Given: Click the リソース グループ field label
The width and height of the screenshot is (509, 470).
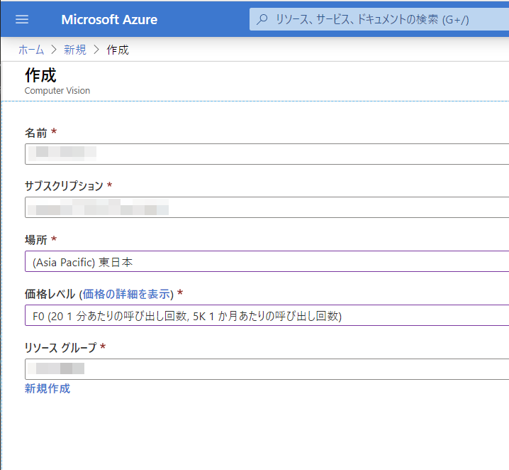Looking at the screenshot, I should 60,348.
